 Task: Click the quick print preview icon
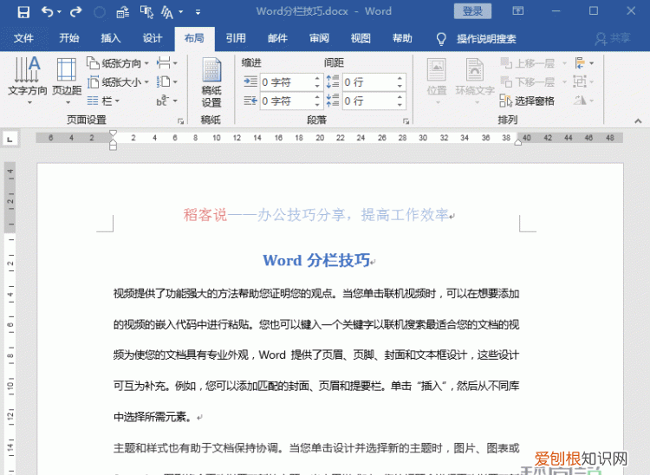pos(123,12)
